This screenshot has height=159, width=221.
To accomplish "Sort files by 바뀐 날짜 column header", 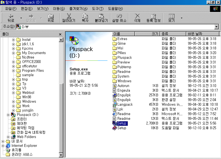I will pos(203,34).
